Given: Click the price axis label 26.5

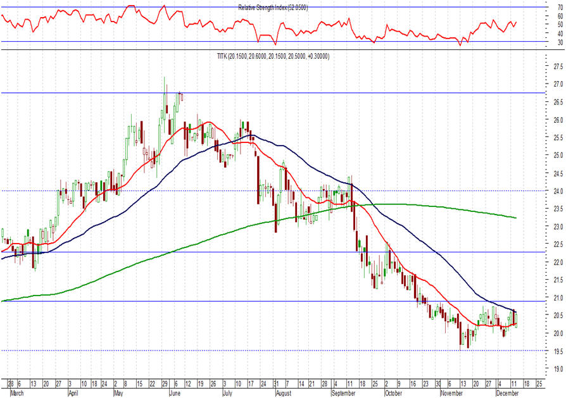Looking at the screenshot, I should pos(558,102).
